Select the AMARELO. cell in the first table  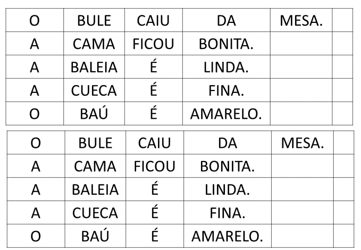pyautogui.click(x=226, y=114)
